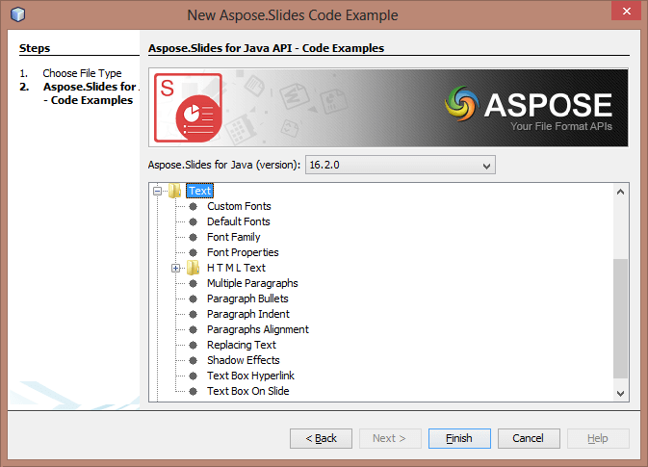The height and width of the screenshot is (467, 648).
Task: Click the bullet icon beside Default Fonts
Action: coord(193,221)
